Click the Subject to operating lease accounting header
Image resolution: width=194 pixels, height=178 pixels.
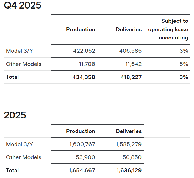(x=168, y=29)
